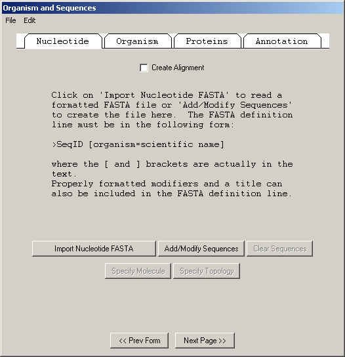Go back with Prev Form button
This screenshot has width=345, height=357.
pos(139,341)
